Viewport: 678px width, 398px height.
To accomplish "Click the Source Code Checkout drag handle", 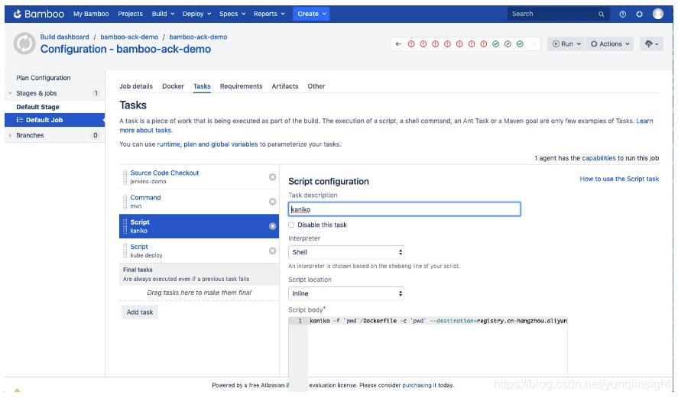I will pyautogui.click(x=125, y=176).
